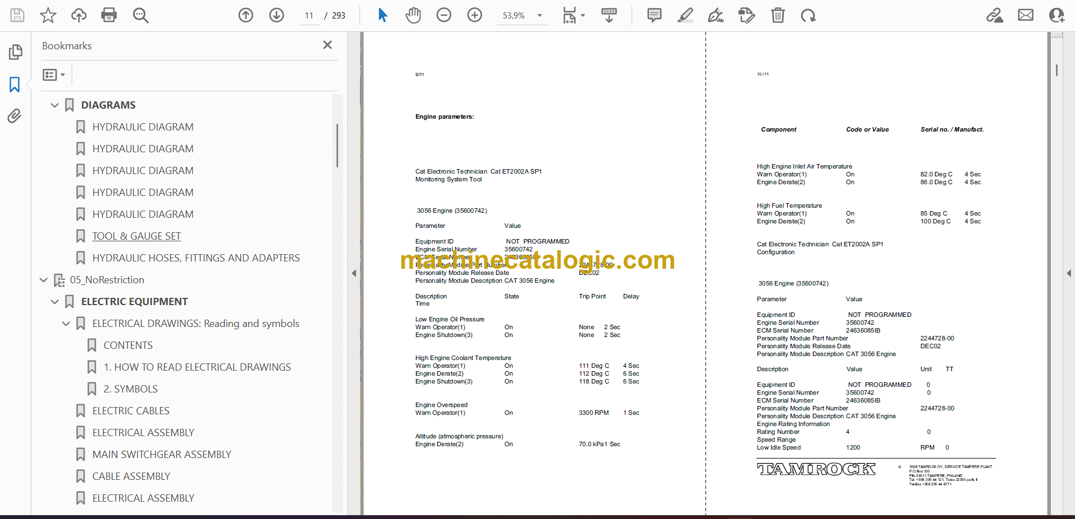The height and width of the screenshot is (519, 1075).
Task: Open the CONTENTS bookmark
Action: 128,345
